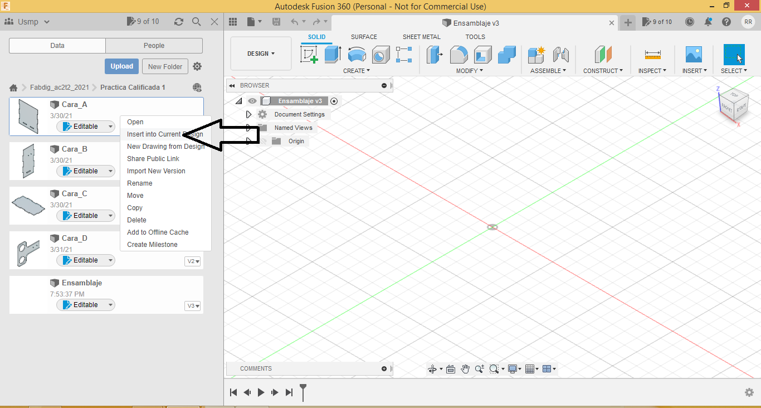This screenshot has height=408, width=761.
Task: Redo the last action
Action: (x=316, y=22)
